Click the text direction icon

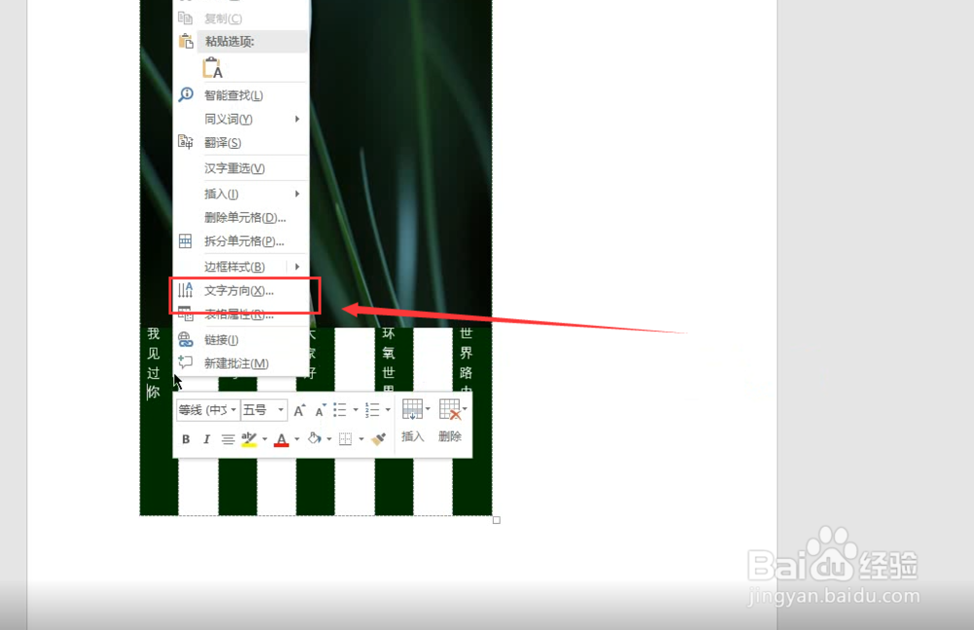185,290
